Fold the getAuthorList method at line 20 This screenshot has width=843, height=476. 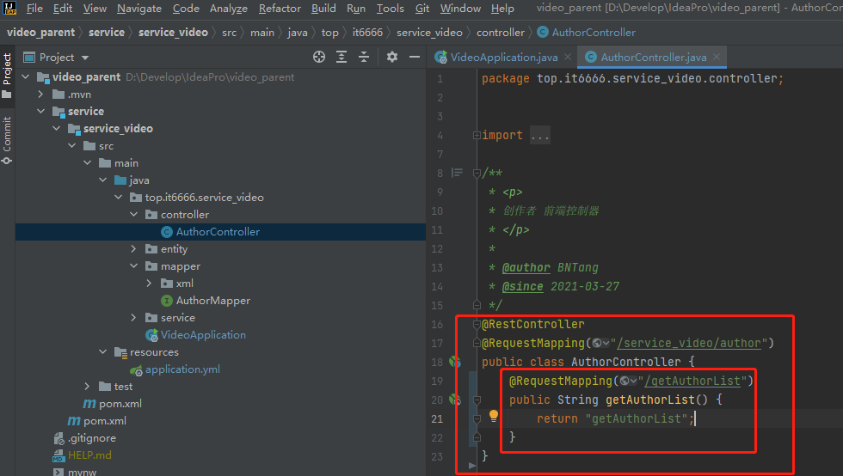477,400
